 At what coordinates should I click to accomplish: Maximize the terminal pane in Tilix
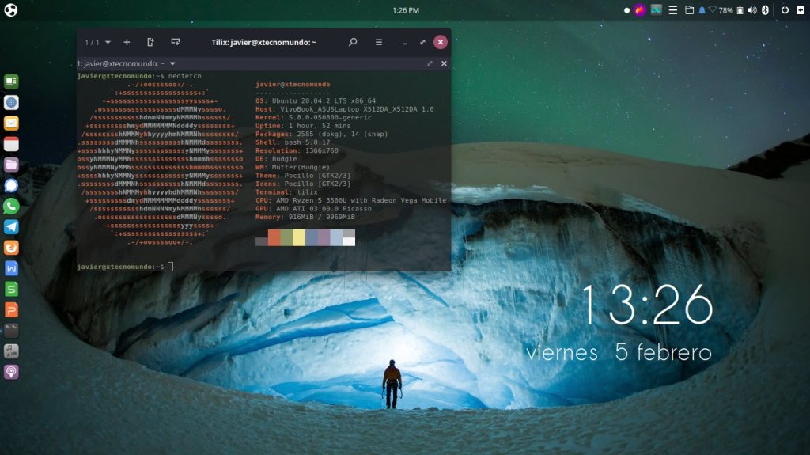click(430, 63)
